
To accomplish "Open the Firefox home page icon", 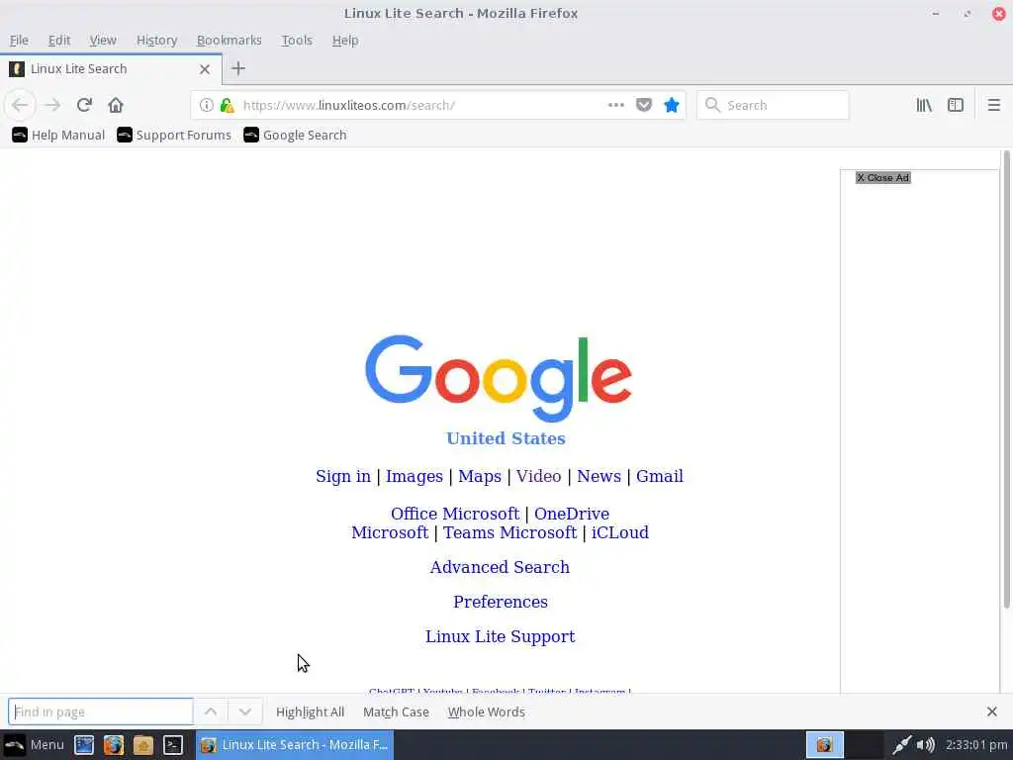I will 116,105.
